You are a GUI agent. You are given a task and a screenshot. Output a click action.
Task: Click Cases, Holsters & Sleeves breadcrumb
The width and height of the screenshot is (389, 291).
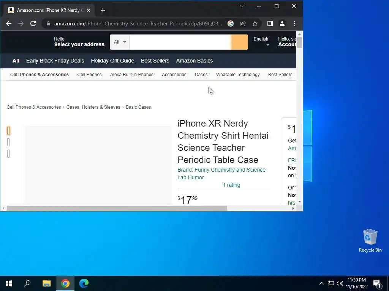click(93, 107)
